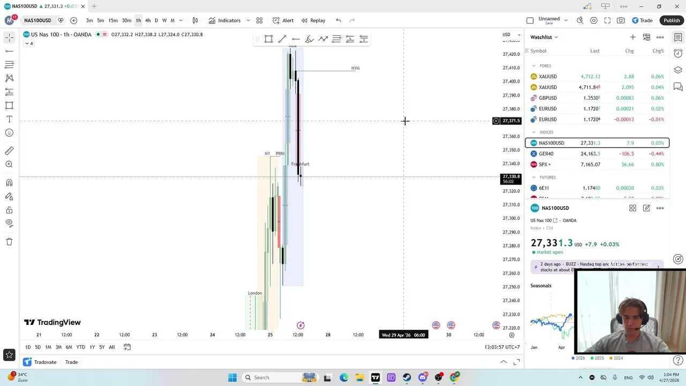This screenshot has width=686, height=386.
Task: Start bar Replay mode
Action: pos(314,20)
